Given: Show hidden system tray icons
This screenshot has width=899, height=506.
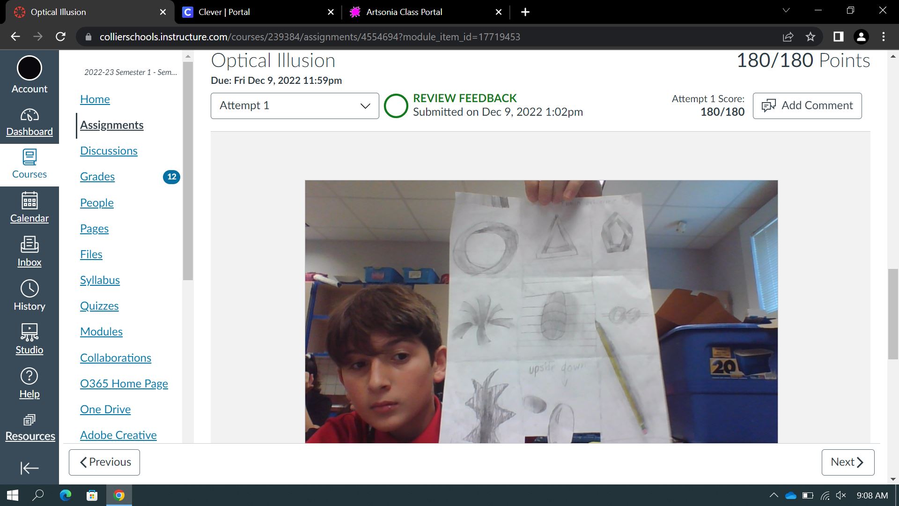Looking at the screenshot, I should [774, 495].
